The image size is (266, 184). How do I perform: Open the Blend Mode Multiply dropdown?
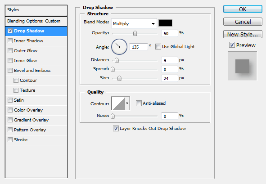[134, 23]
